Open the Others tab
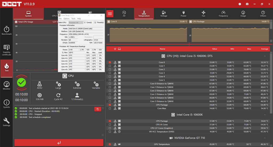273x147 pixels. (x=263, y=14)
